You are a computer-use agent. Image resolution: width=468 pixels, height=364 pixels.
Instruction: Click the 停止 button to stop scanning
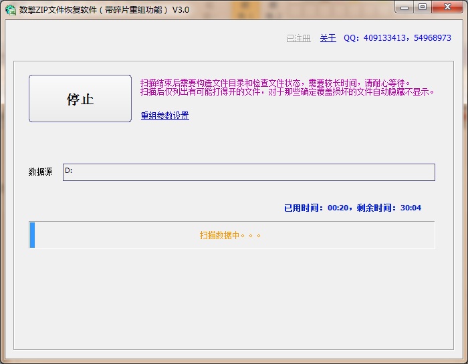pos(80,99)
